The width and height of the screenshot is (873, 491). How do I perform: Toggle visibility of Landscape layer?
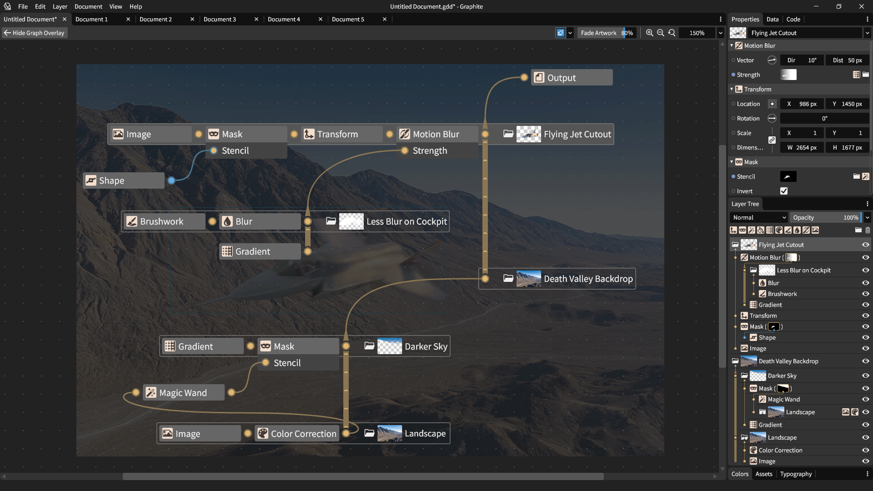point(865,437)
